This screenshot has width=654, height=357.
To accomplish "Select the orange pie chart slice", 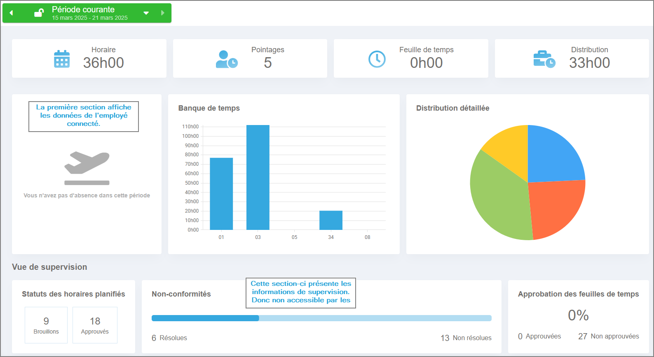I will pos(556,206).
